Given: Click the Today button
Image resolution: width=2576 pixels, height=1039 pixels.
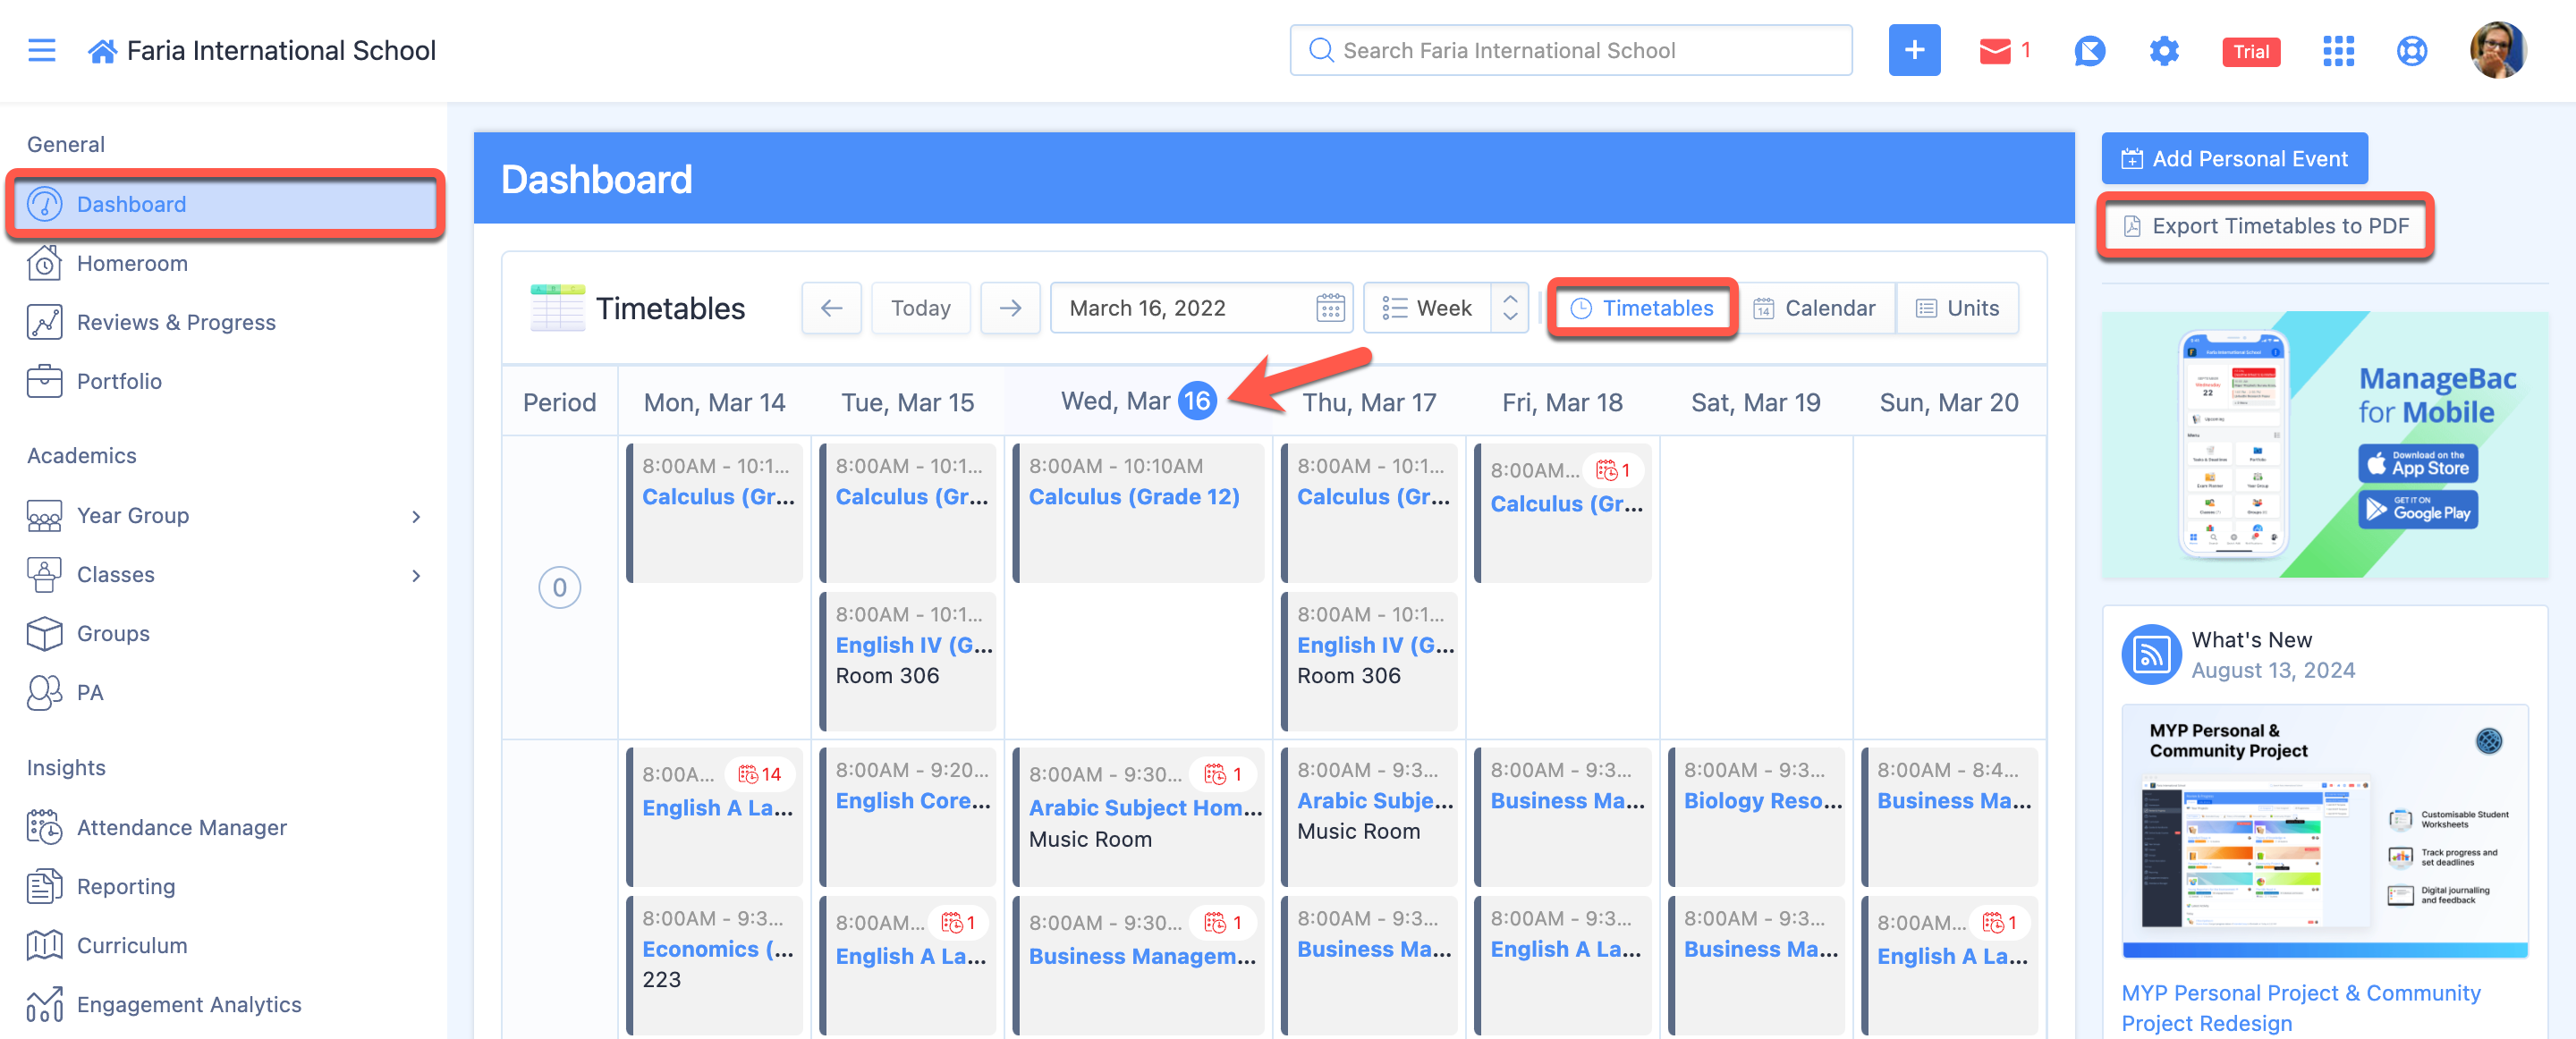Looking at the screenshot, I should [920, 308].
